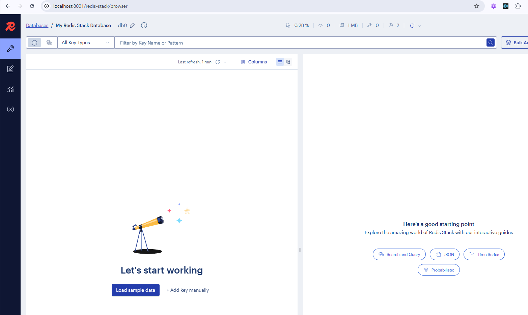Open the Pub/Sub sidebar icon
Screen dimensions: 528x315
10,109
